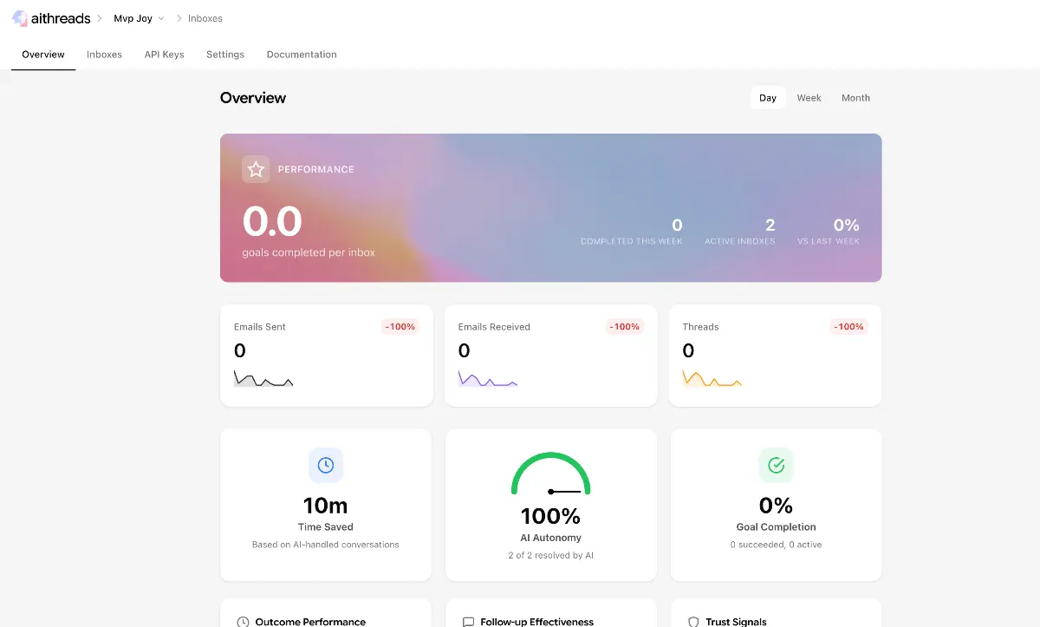The image size is (1040, 627).
Task: Open the API Keys tab
Action: point(164,54)
